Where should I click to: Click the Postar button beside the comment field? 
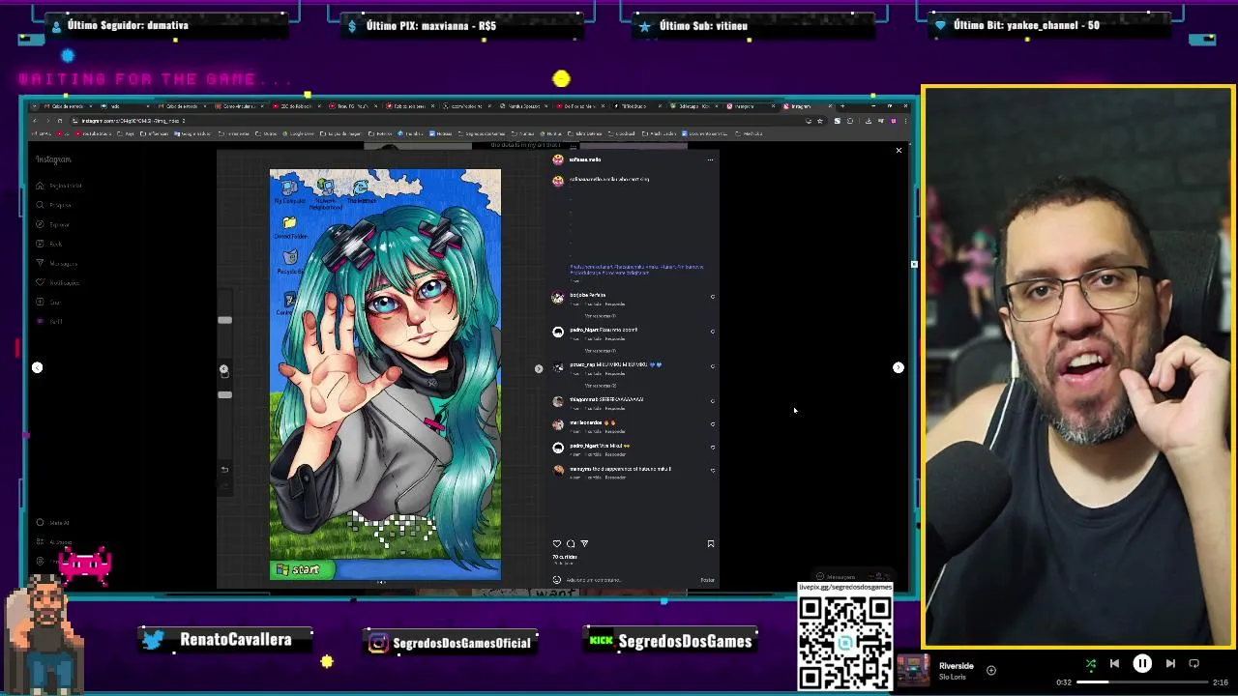(707, 580)
